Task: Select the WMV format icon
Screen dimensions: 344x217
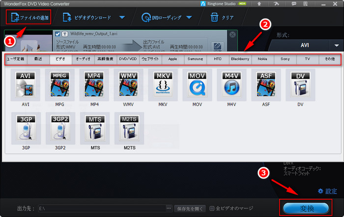Action: (129, 85)
